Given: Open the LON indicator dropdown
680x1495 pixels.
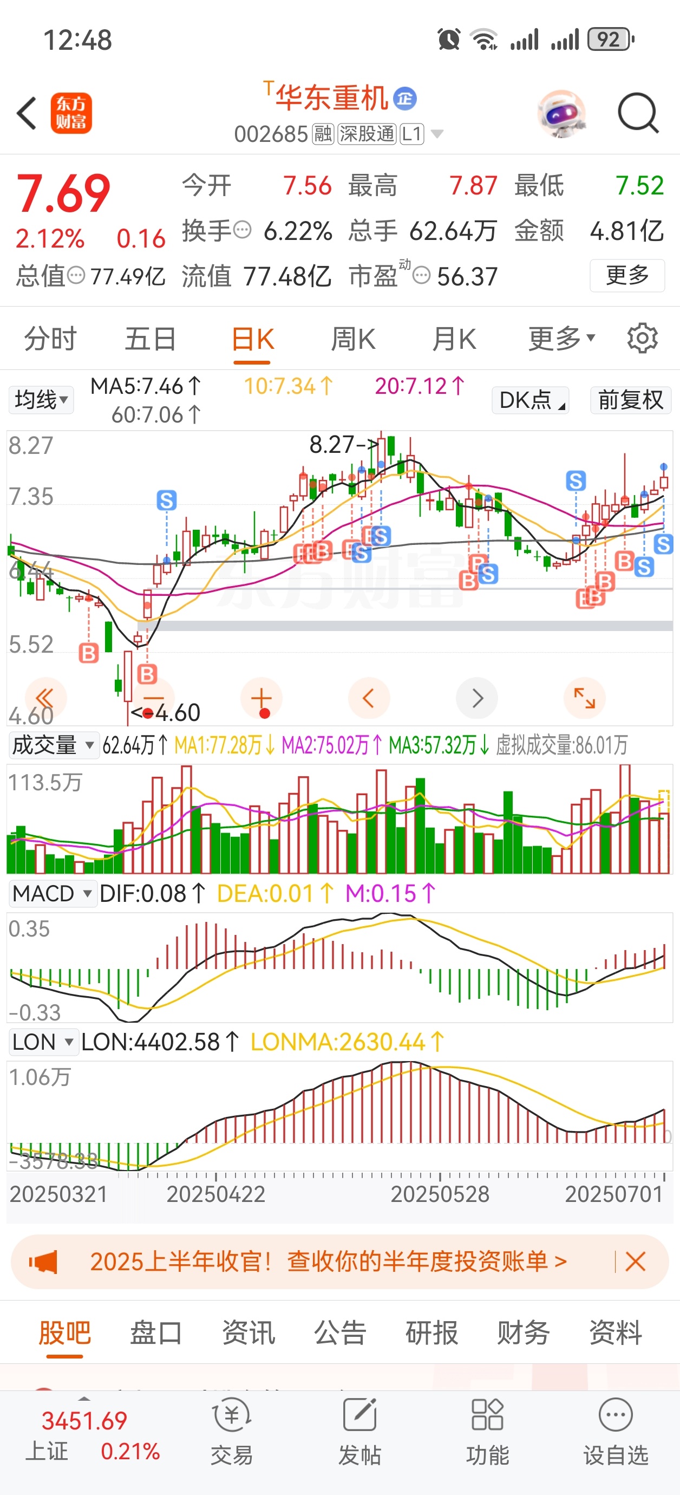Looking at the screenshot, I should pos(43,1042).
